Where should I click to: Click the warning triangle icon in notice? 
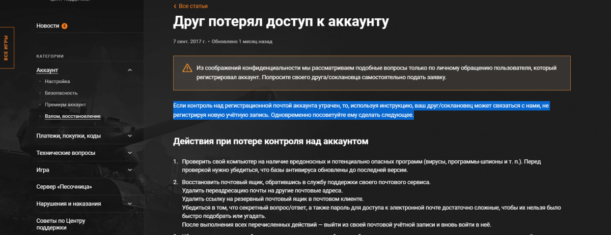coord(187,68)
